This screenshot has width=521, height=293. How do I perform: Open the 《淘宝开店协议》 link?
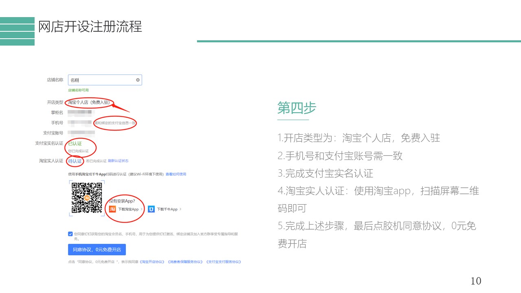click(x=153, y=262)
